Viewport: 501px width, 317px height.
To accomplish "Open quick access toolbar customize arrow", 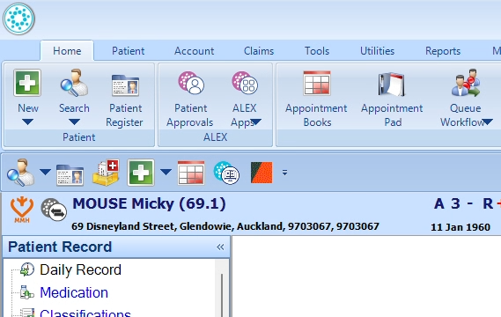I will coord(284,173).
